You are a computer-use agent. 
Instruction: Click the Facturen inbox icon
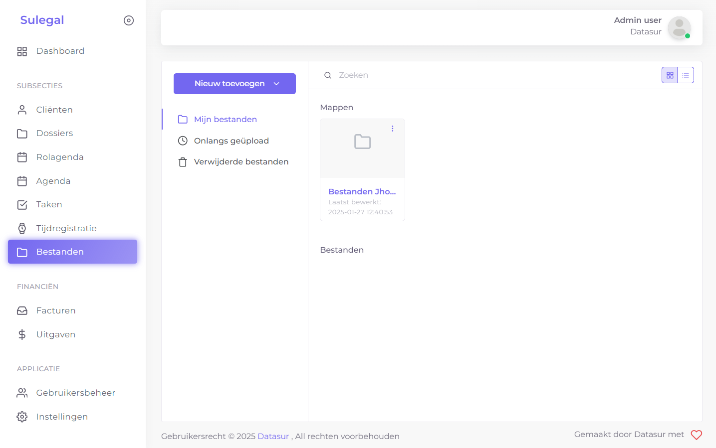(x=22, y=311)
